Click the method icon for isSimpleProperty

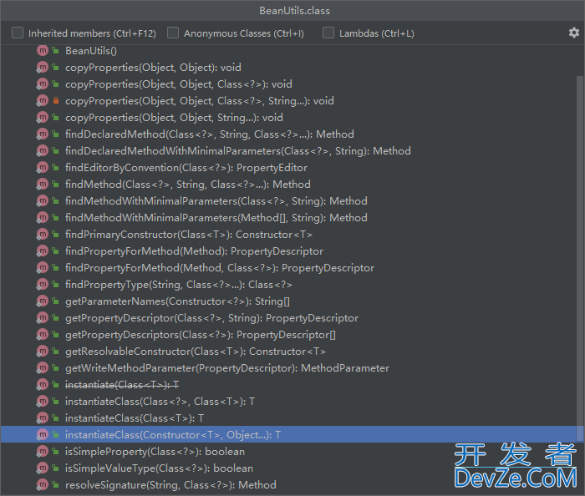click(43, 451)
